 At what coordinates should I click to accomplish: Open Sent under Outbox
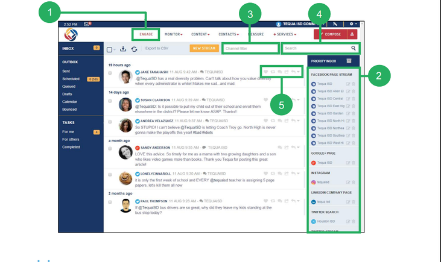[x=66, y=71]
